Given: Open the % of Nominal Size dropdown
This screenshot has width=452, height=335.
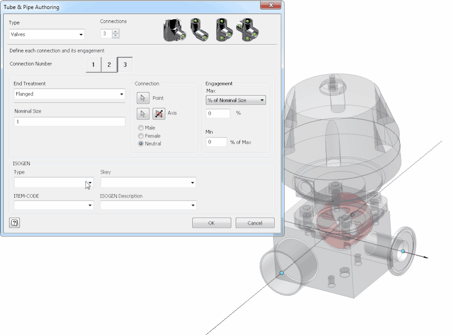Looking at the screenshot, I should click(x=236, y=100).
